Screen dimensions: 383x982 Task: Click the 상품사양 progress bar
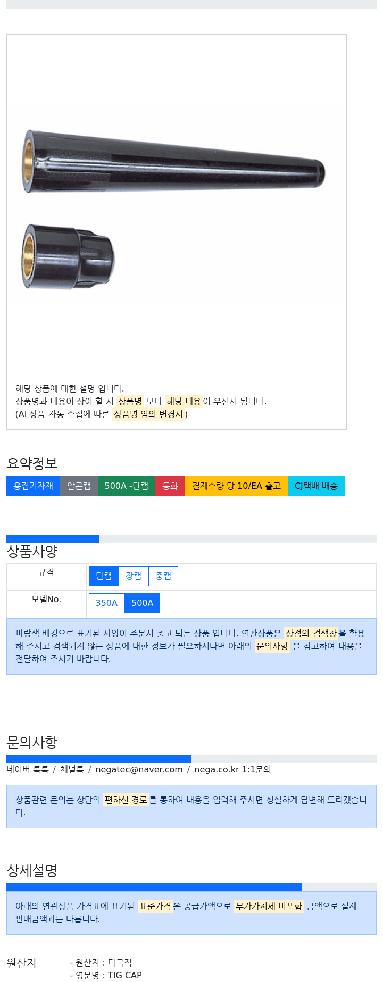[x=191, y=539]
